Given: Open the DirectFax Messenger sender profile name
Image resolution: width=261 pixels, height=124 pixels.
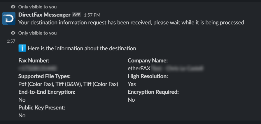Looking at the screenshot, I should pyautogui.click(x=44, y=15).
